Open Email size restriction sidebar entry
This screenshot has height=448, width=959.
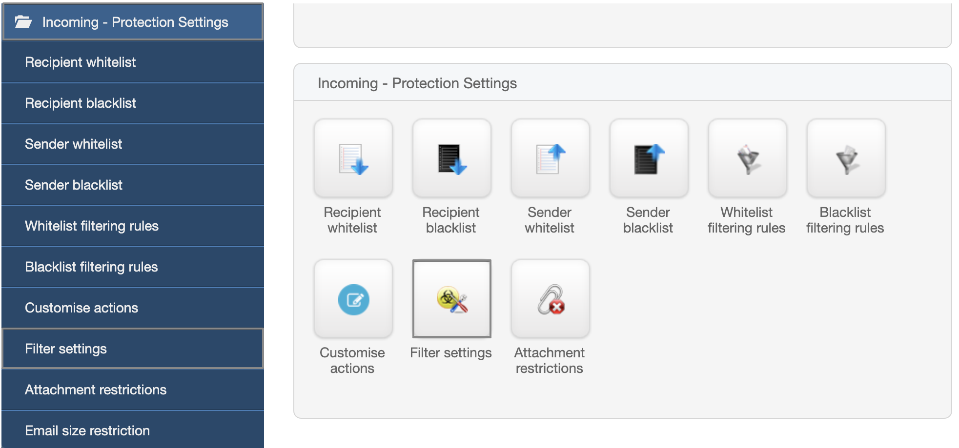[133, 430]
